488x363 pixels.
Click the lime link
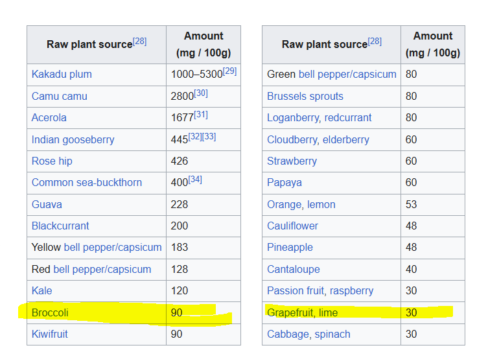point(328,312)
